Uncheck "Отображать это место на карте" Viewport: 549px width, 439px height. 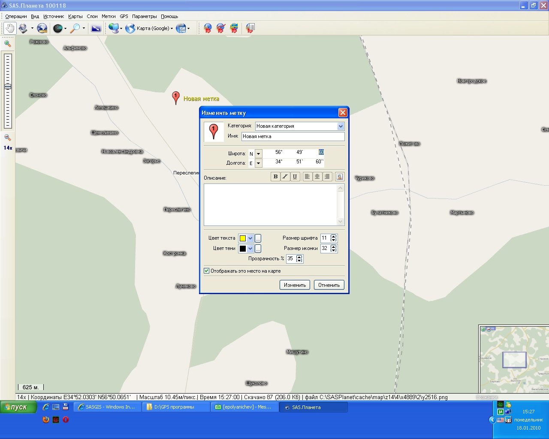click(207, 271)
